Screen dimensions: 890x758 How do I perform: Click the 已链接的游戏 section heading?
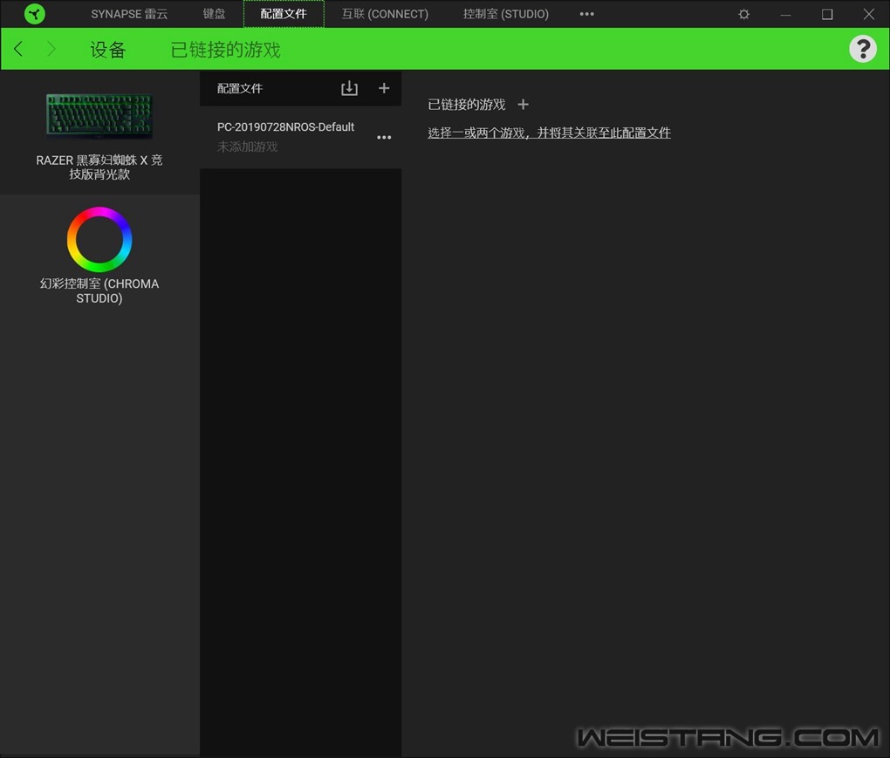[466, 105]
